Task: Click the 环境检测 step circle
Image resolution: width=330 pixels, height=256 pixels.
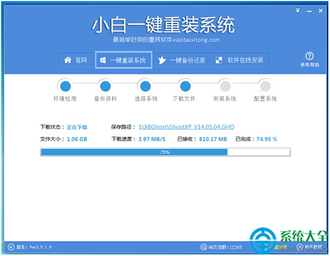Action: (65, 87)
